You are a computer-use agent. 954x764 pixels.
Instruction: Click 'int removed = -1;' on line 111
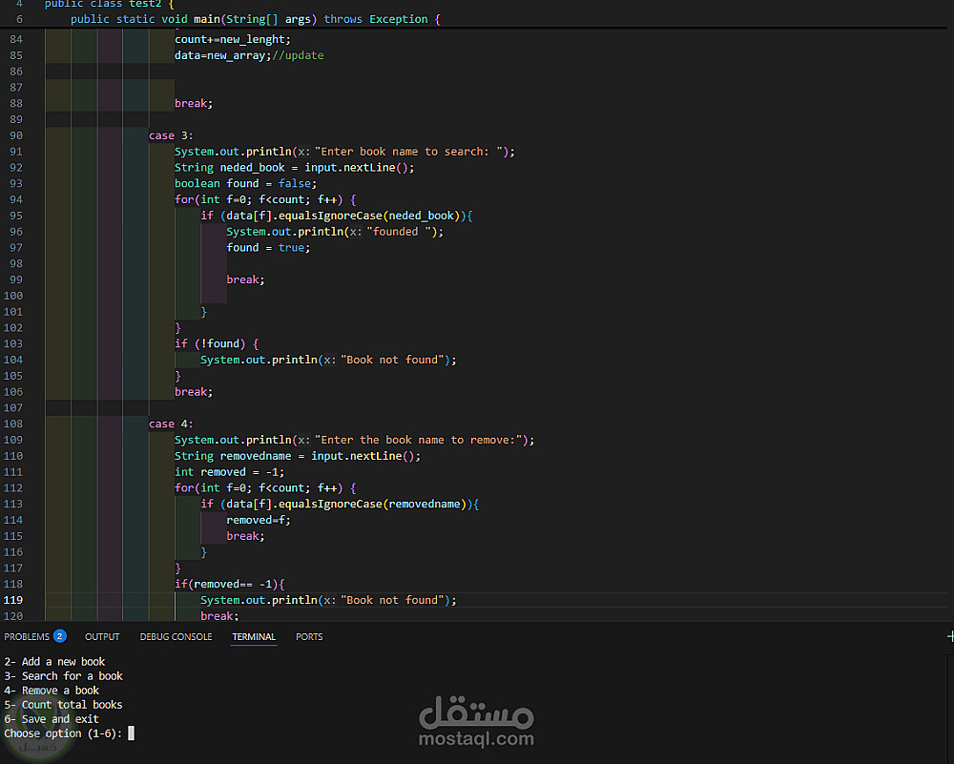click(229, 472)
